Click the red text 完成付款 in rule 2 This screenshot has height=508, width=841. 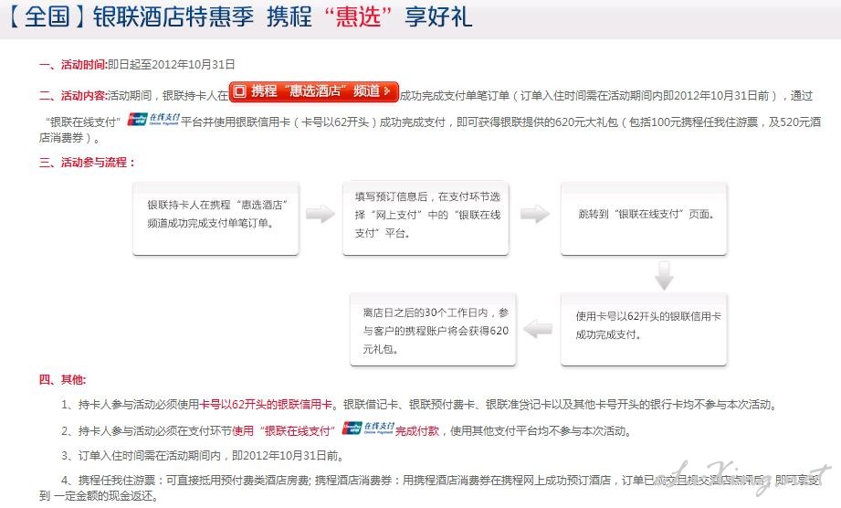point(417,430)
